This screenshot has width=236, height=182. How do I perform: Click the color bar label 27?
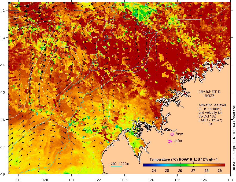193,170
